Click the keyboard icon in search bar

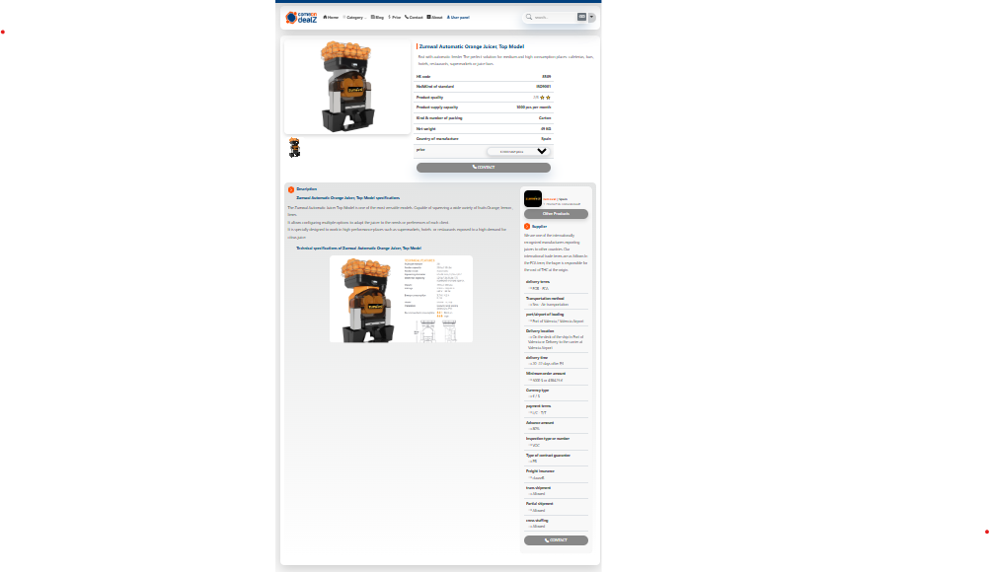[x=582, y=17]
